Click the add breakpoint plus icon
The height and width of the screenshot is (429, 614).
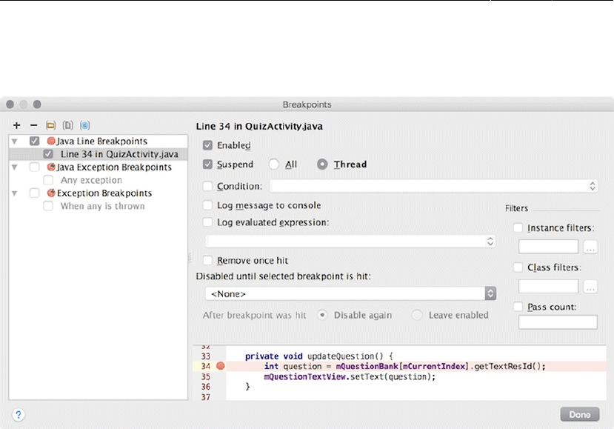[17, 126]
